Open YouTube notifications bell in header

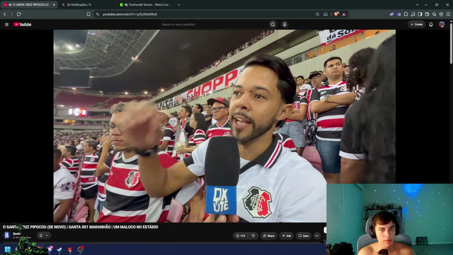(431, 24)
